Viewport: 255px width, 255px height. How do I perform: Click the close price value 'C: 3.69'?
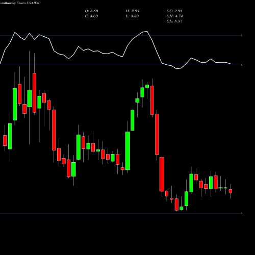pos(91,16)
